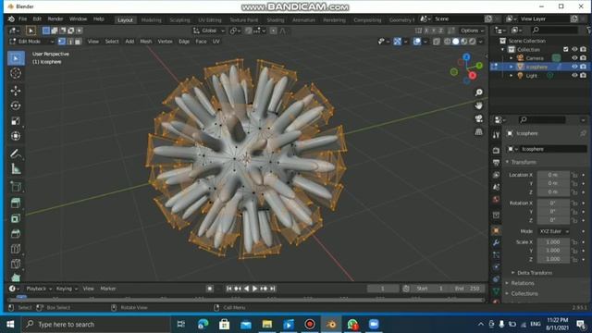
Task: Open the Edit Mode dropdown
Action: (31, 42)
